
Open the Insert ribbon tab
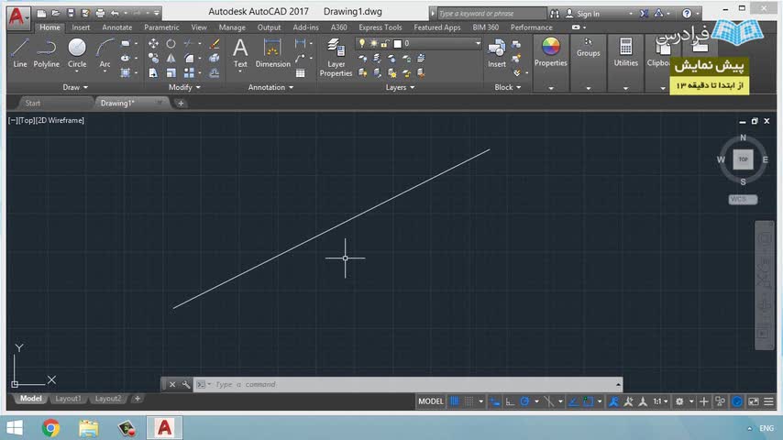pos(81,27)
